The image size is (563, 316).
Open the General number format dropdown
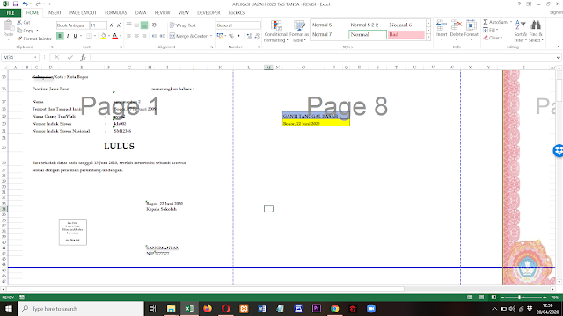point(258,25)
